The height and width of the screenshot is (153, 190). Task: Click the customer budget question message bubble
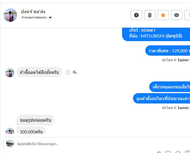[161, 98]
